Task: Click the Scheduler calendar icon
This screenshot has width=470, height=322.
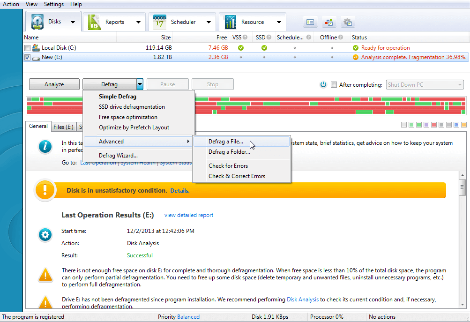Action: coord(160,22)
